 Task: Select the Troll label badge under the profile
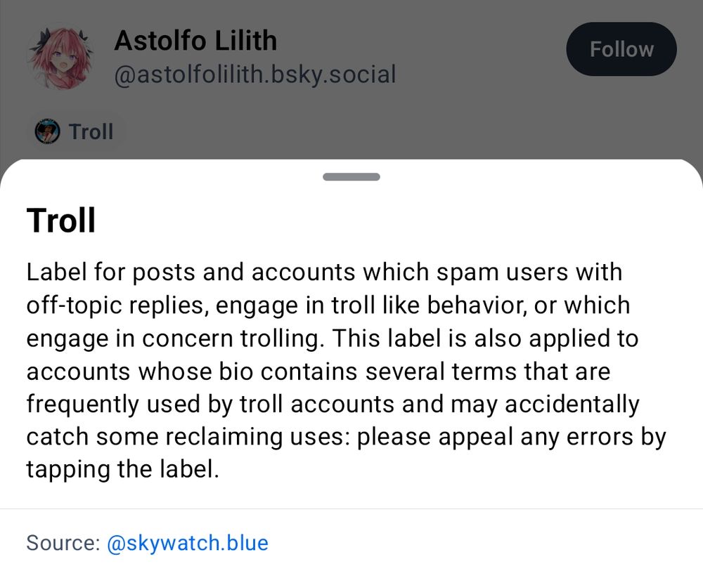click(x=75, y=131)
